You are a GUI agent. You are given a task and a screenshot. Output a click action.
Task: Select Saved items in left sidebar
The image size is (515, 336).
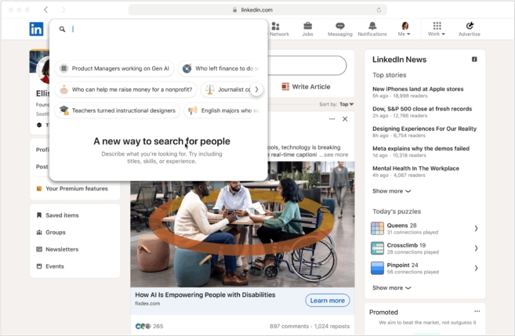[x=61, y=215]
